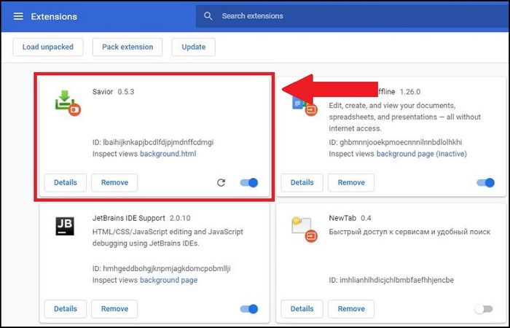Click the Savior extension icon
Screen dimensions: 510x328
68,103
